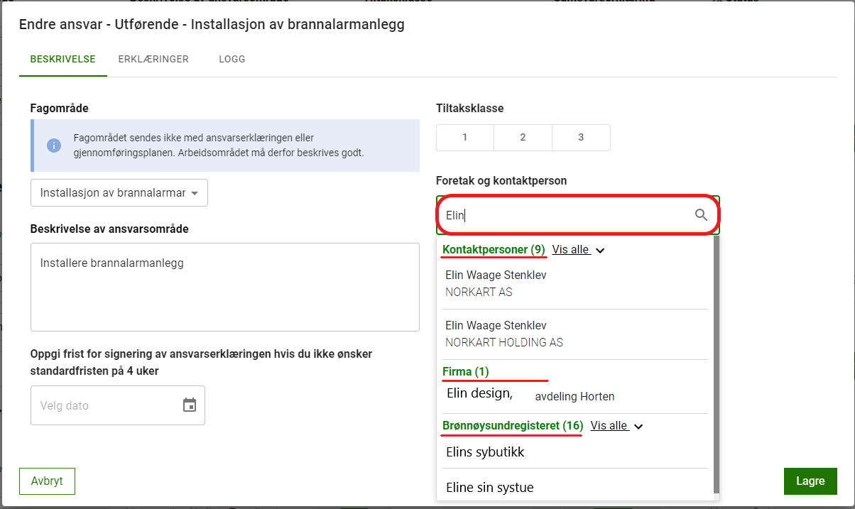Select Tiltaksklasse 1
The height and width of the screenshot is (509, 855).
point(464,138)
